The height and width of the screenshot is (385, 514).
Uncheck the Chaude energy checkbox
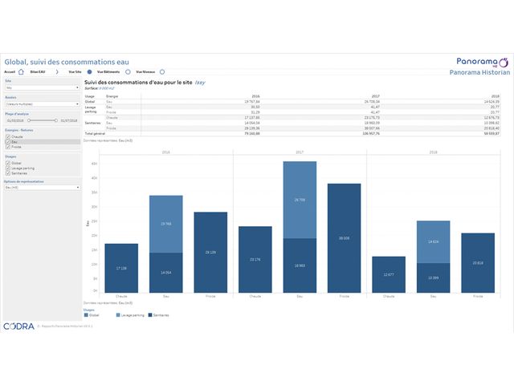(x=7, y=136)
